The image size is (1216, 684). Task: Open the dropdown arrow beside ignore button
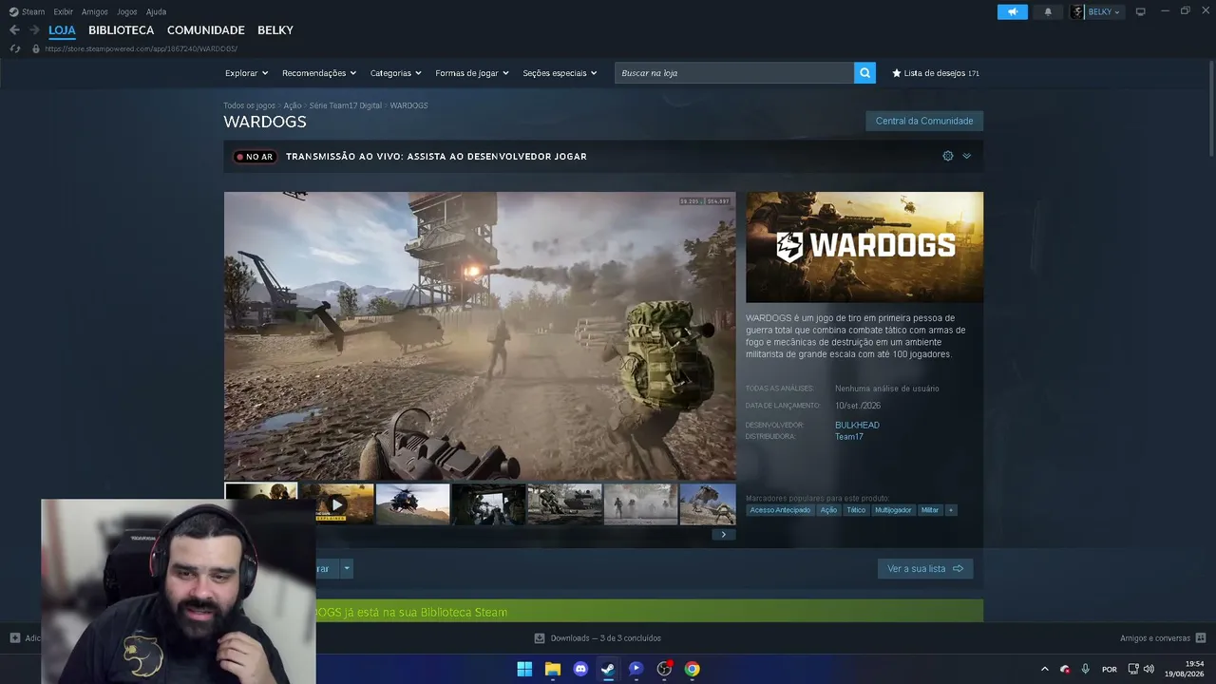pyautogui.click(x=347, y=569)
